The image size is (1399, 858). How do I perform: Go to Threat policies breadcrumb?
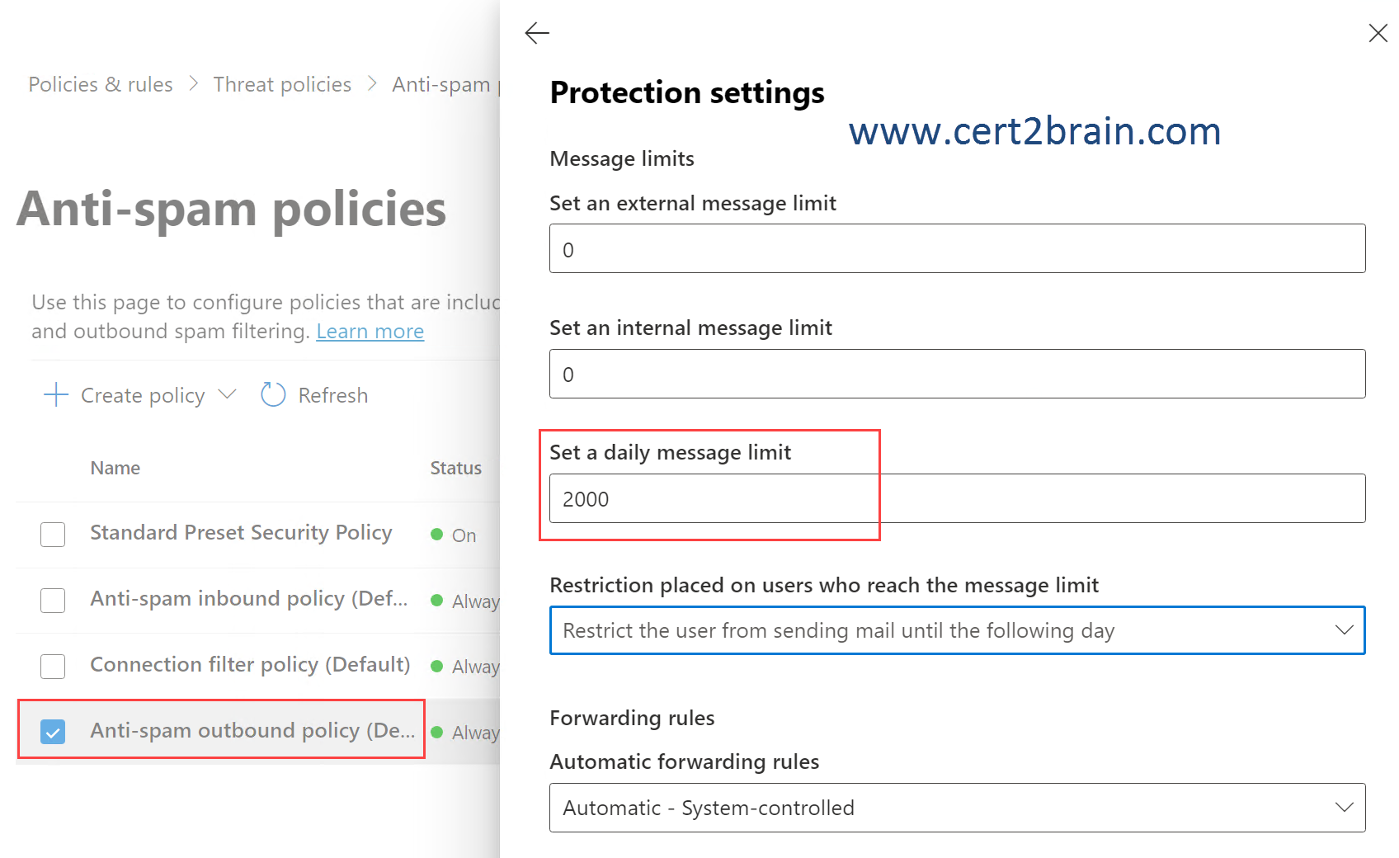(x=282, y=84)
